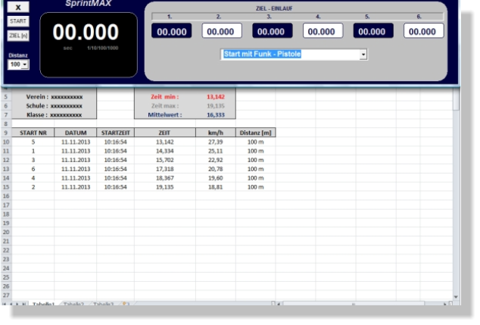Viewport: 480px width, 325px height.
Task: Click the main 00.000 timer display
Action: (85, 33)
